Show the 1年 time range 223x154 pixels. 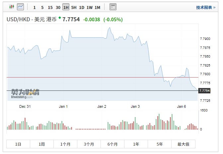(x=136, y=144)
